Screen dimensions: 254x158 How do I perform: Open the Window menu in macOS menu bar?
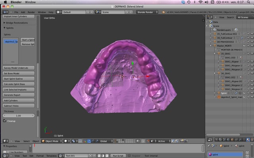[30, 2]
